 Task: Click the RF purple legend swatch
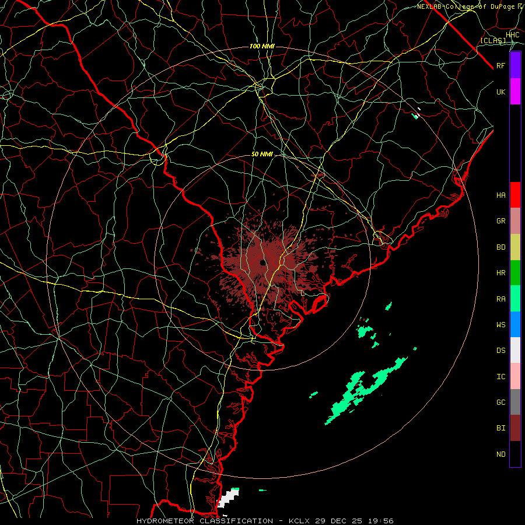tap(515, 65)
